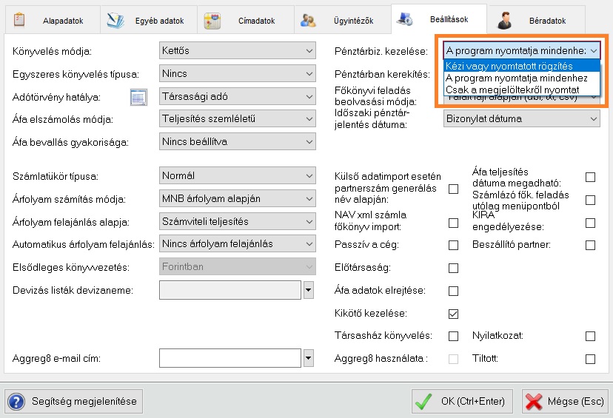Uncheck the Kikötő kezelése checkbox

(x=453, y=314)
